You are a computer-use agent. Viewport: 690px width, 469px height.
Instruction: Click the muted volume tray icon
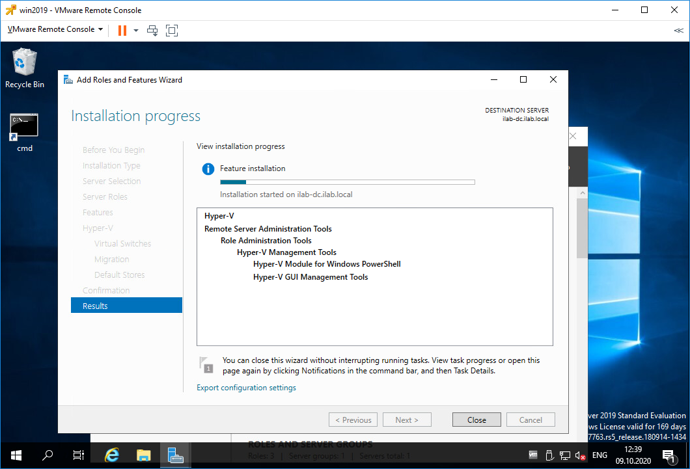click(580, 455)
